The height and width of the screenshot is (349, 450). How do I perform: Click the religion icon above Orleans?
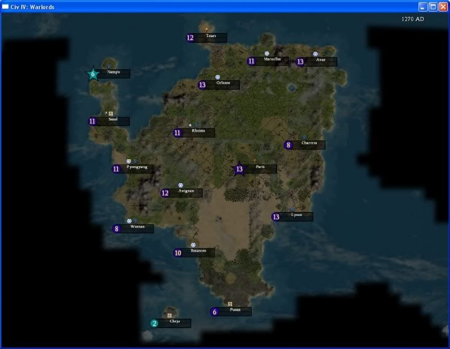[x=218, y=77]
